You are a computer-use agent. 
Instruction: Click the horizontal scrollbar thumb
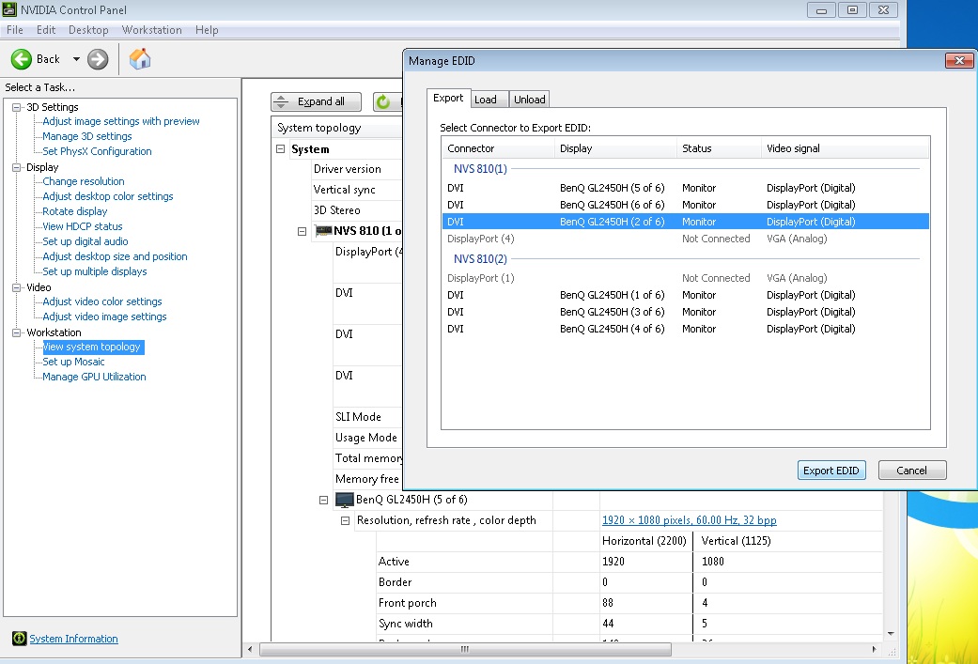pos(465,649)
